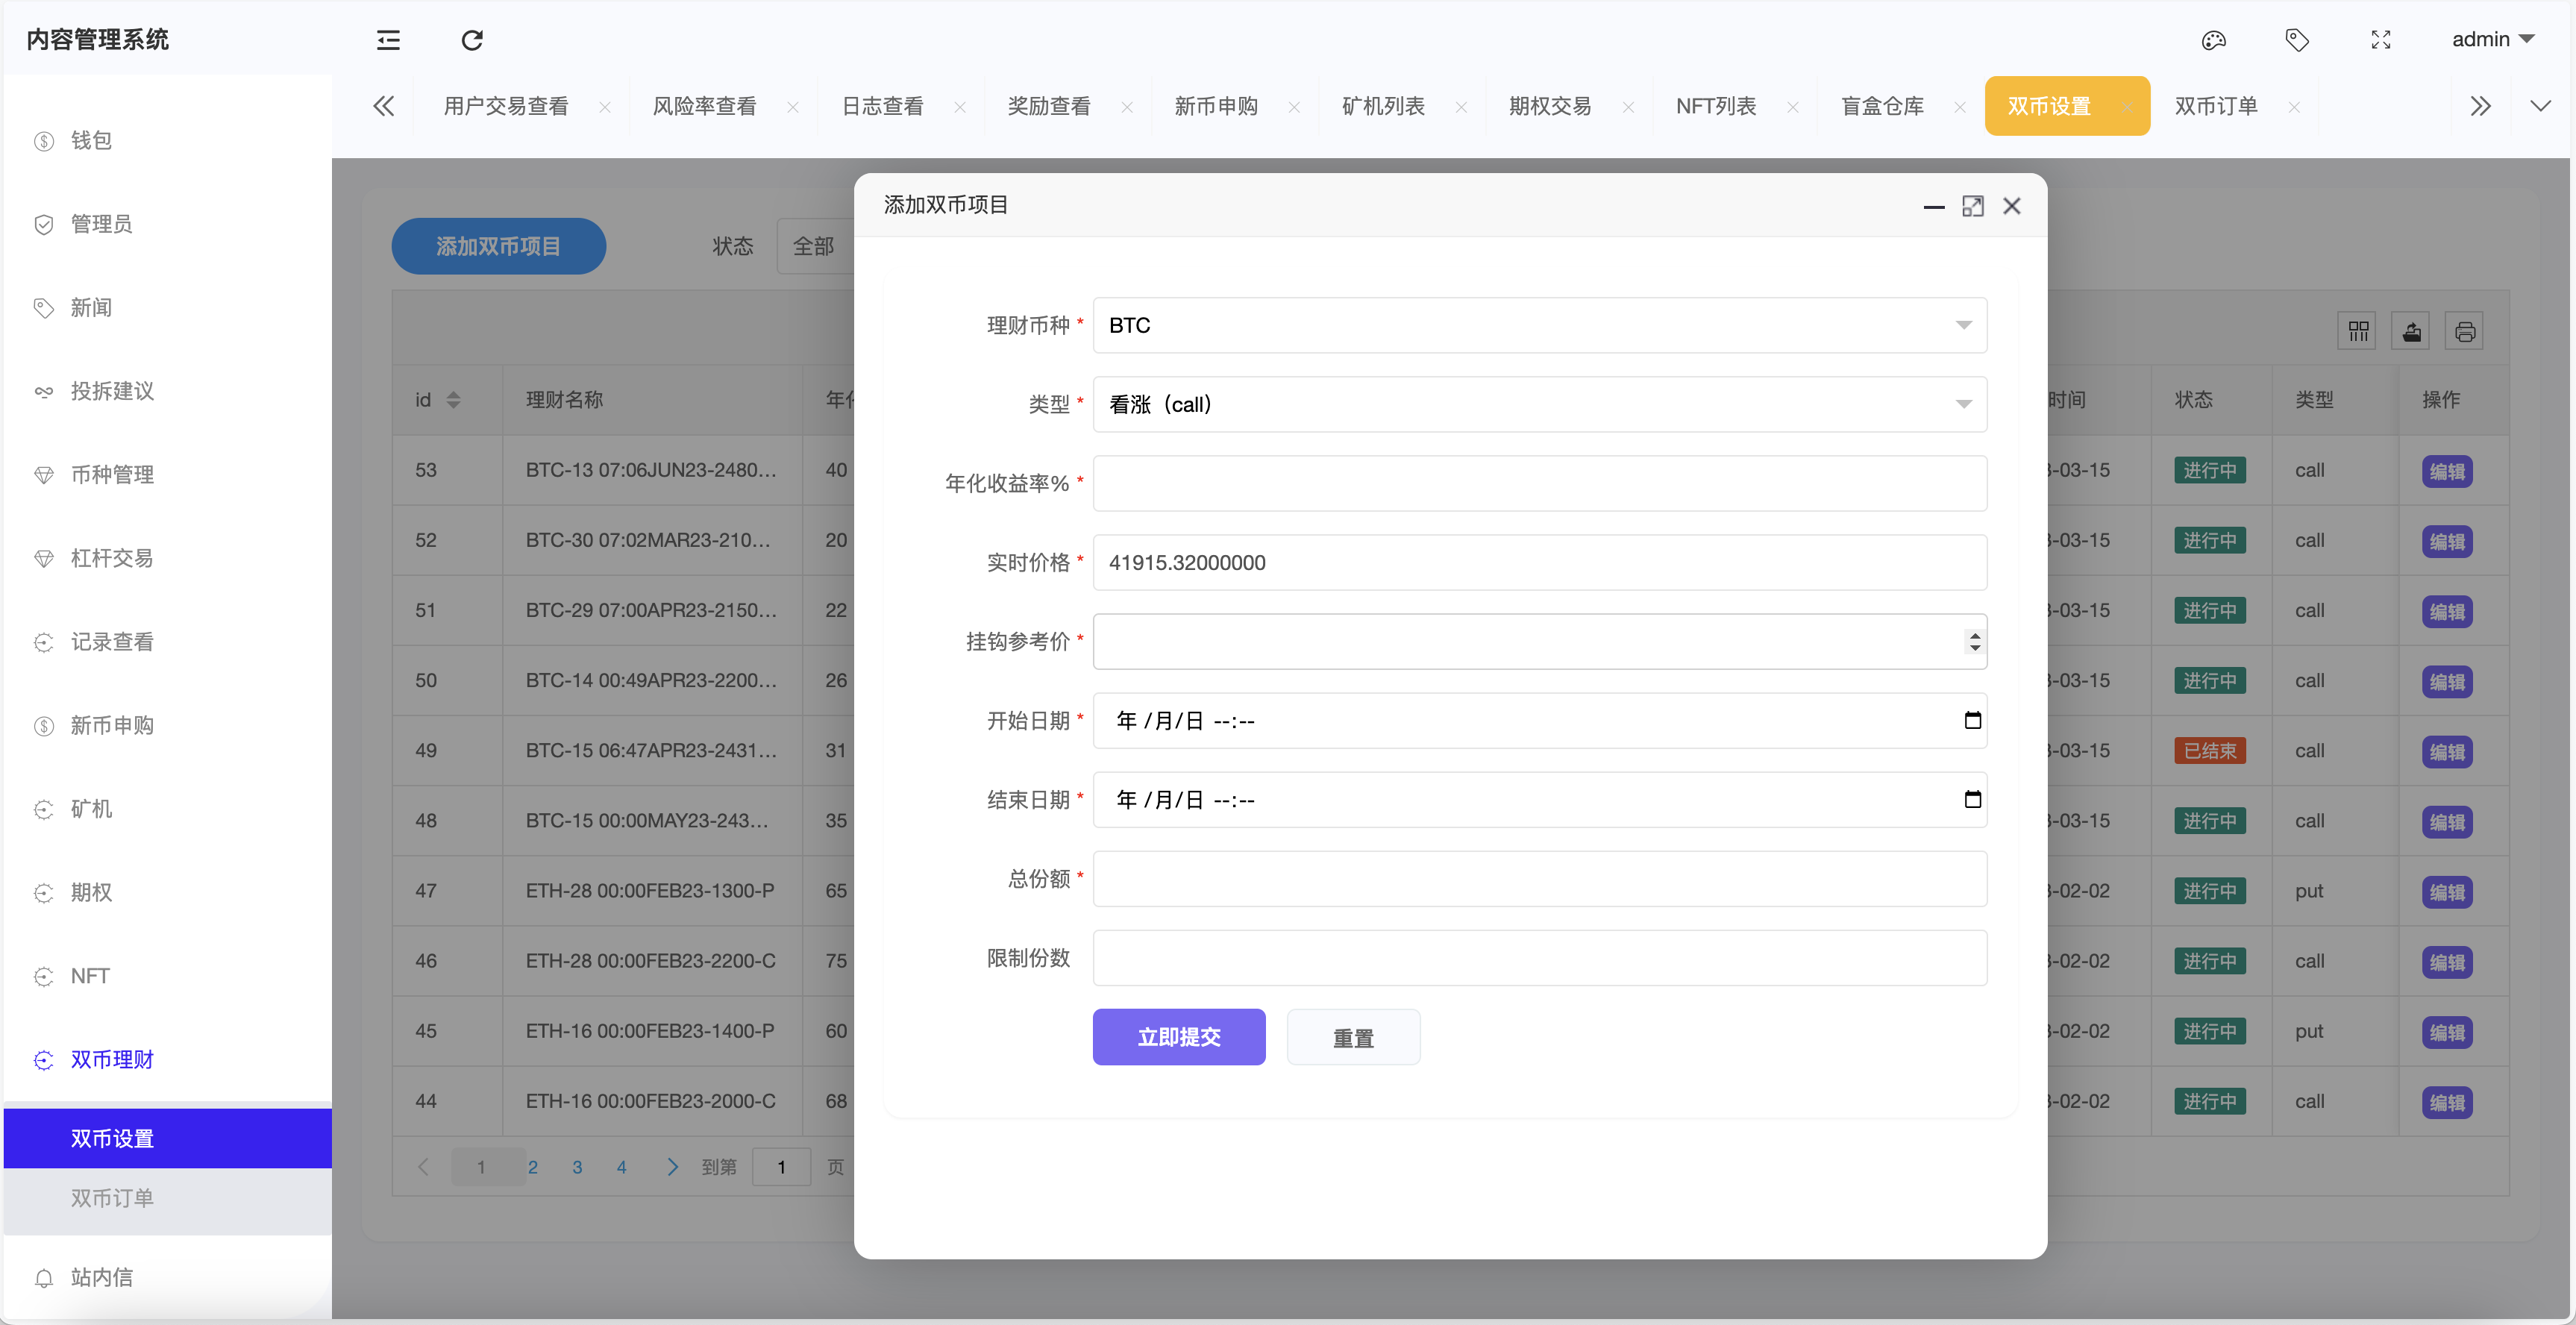Print the table using the printer icon
The image size is (2576, 1325).
[2465, 330]
